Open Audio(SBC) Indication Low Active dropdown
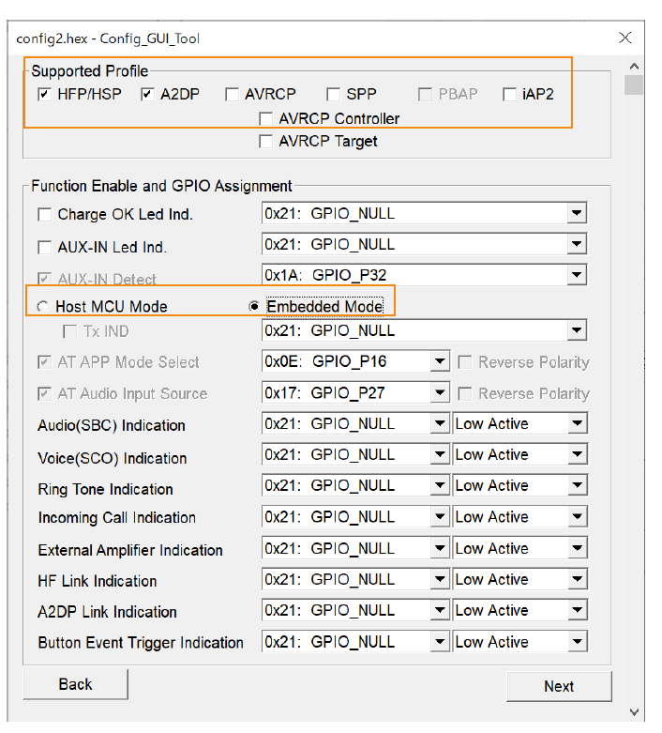The width and height of the screenshot is (662, 733). click(x=577, y=424)
